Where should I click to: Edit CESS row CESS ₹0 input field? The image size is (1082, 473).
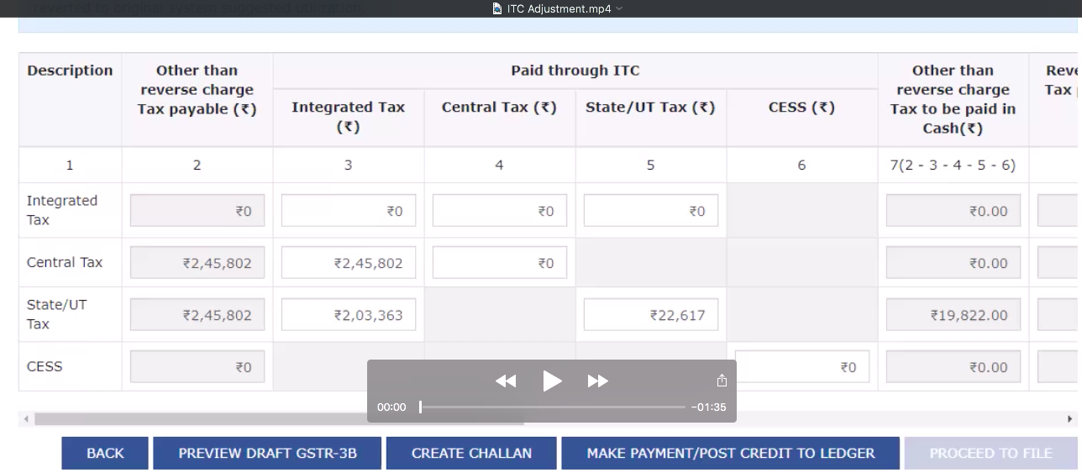coord(802,367)
